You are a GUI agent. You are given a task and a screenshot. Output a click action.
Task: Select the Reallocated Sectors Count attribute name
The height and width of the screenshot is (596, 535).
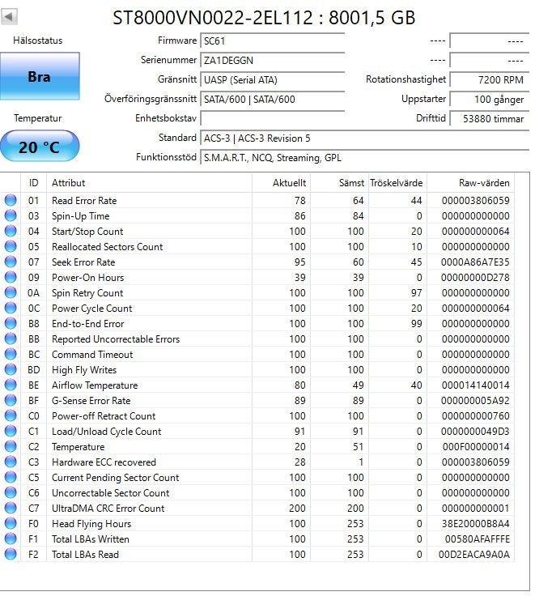coord(107,247)
